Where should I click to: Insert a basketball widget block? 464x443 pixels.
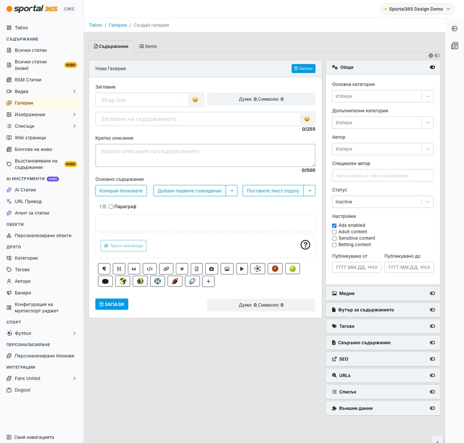click(x=275, y=269)
